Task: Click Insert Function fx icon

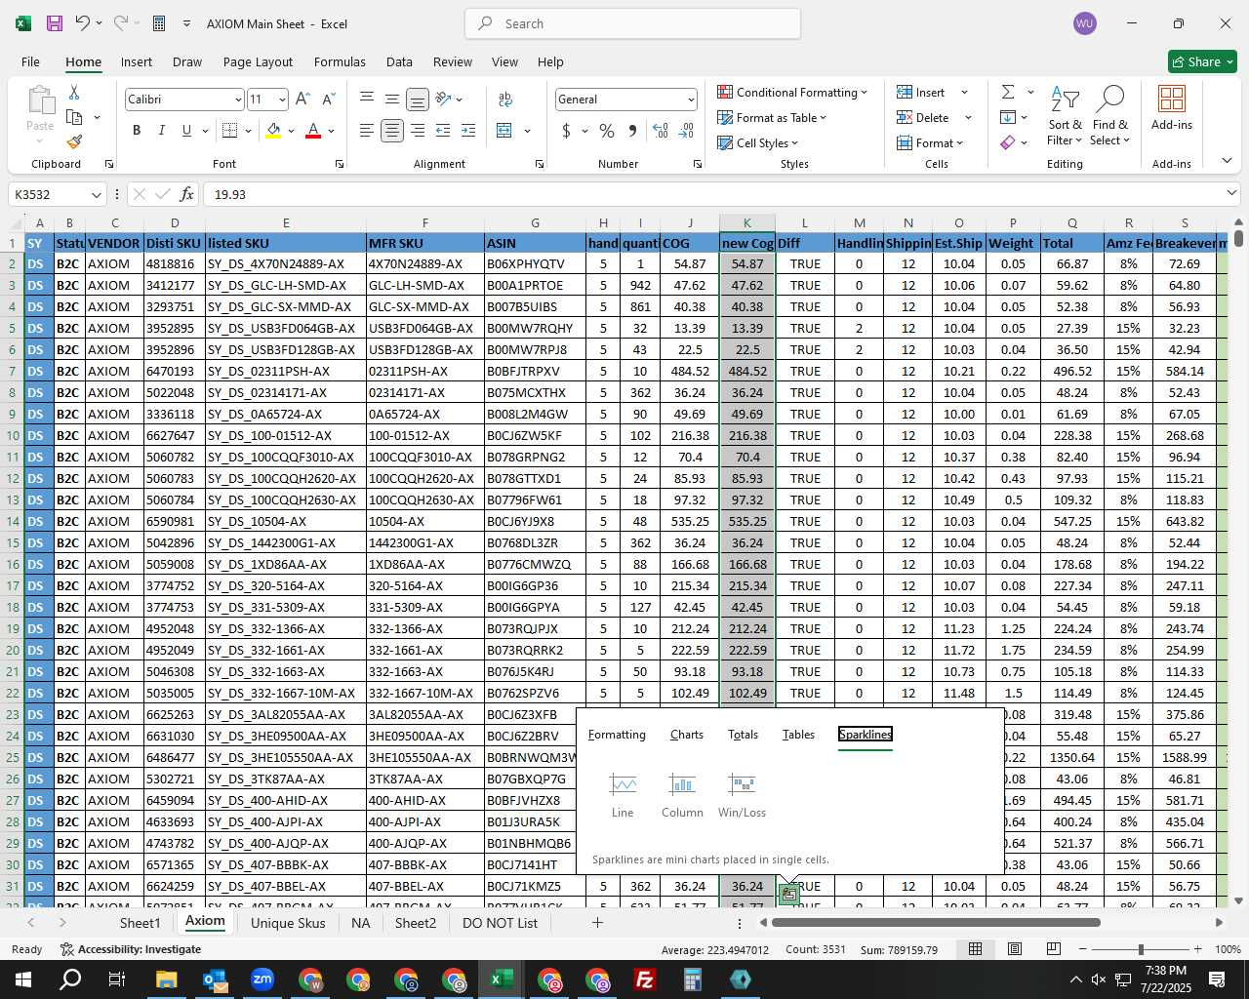Action: point(186,194)
